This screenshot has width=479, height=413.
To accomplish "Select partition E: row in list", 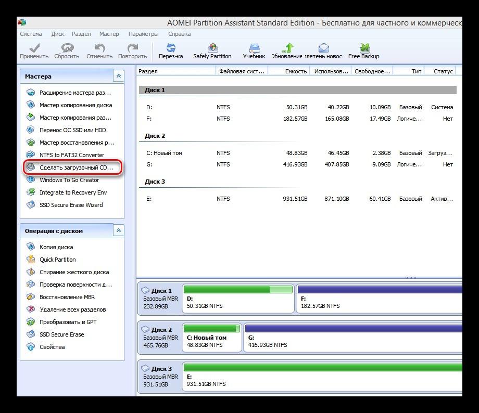I will point(298,199).
